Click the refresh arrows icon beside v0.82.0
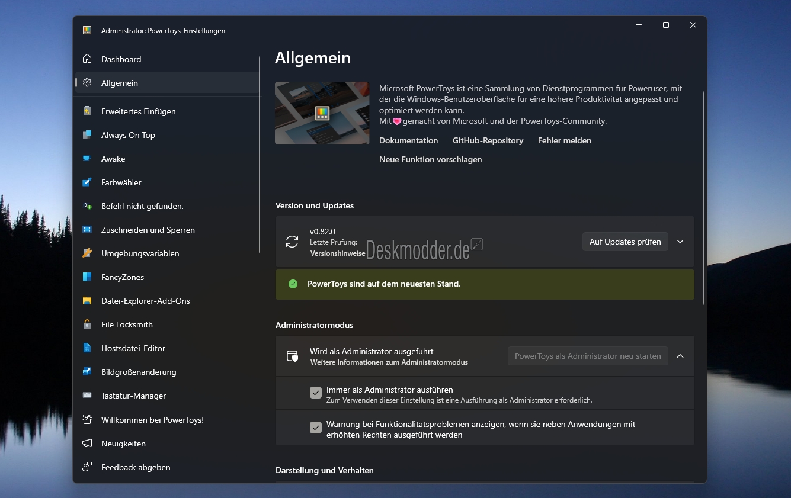This screenshot has height=498, width=791. click(x=292, y=242)
